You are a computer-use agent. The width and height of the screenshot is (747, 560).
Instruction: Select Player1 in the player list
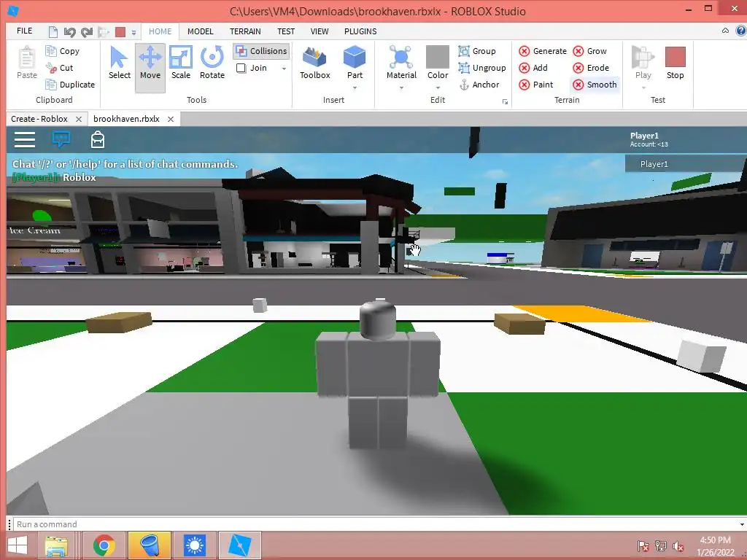coord(686,164)
